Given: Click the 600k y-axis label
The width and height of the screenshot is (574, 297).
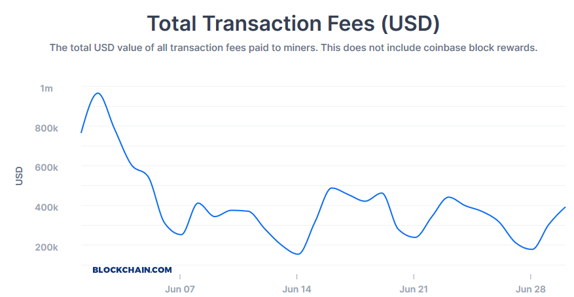Looking at the screenshot, I should [x=46, y=167].
